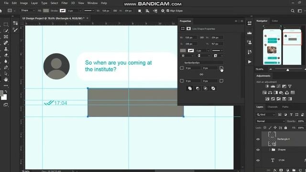Open the File menu
The width and height of the screenshot is (306, 172).
click(x=6, y=3)
